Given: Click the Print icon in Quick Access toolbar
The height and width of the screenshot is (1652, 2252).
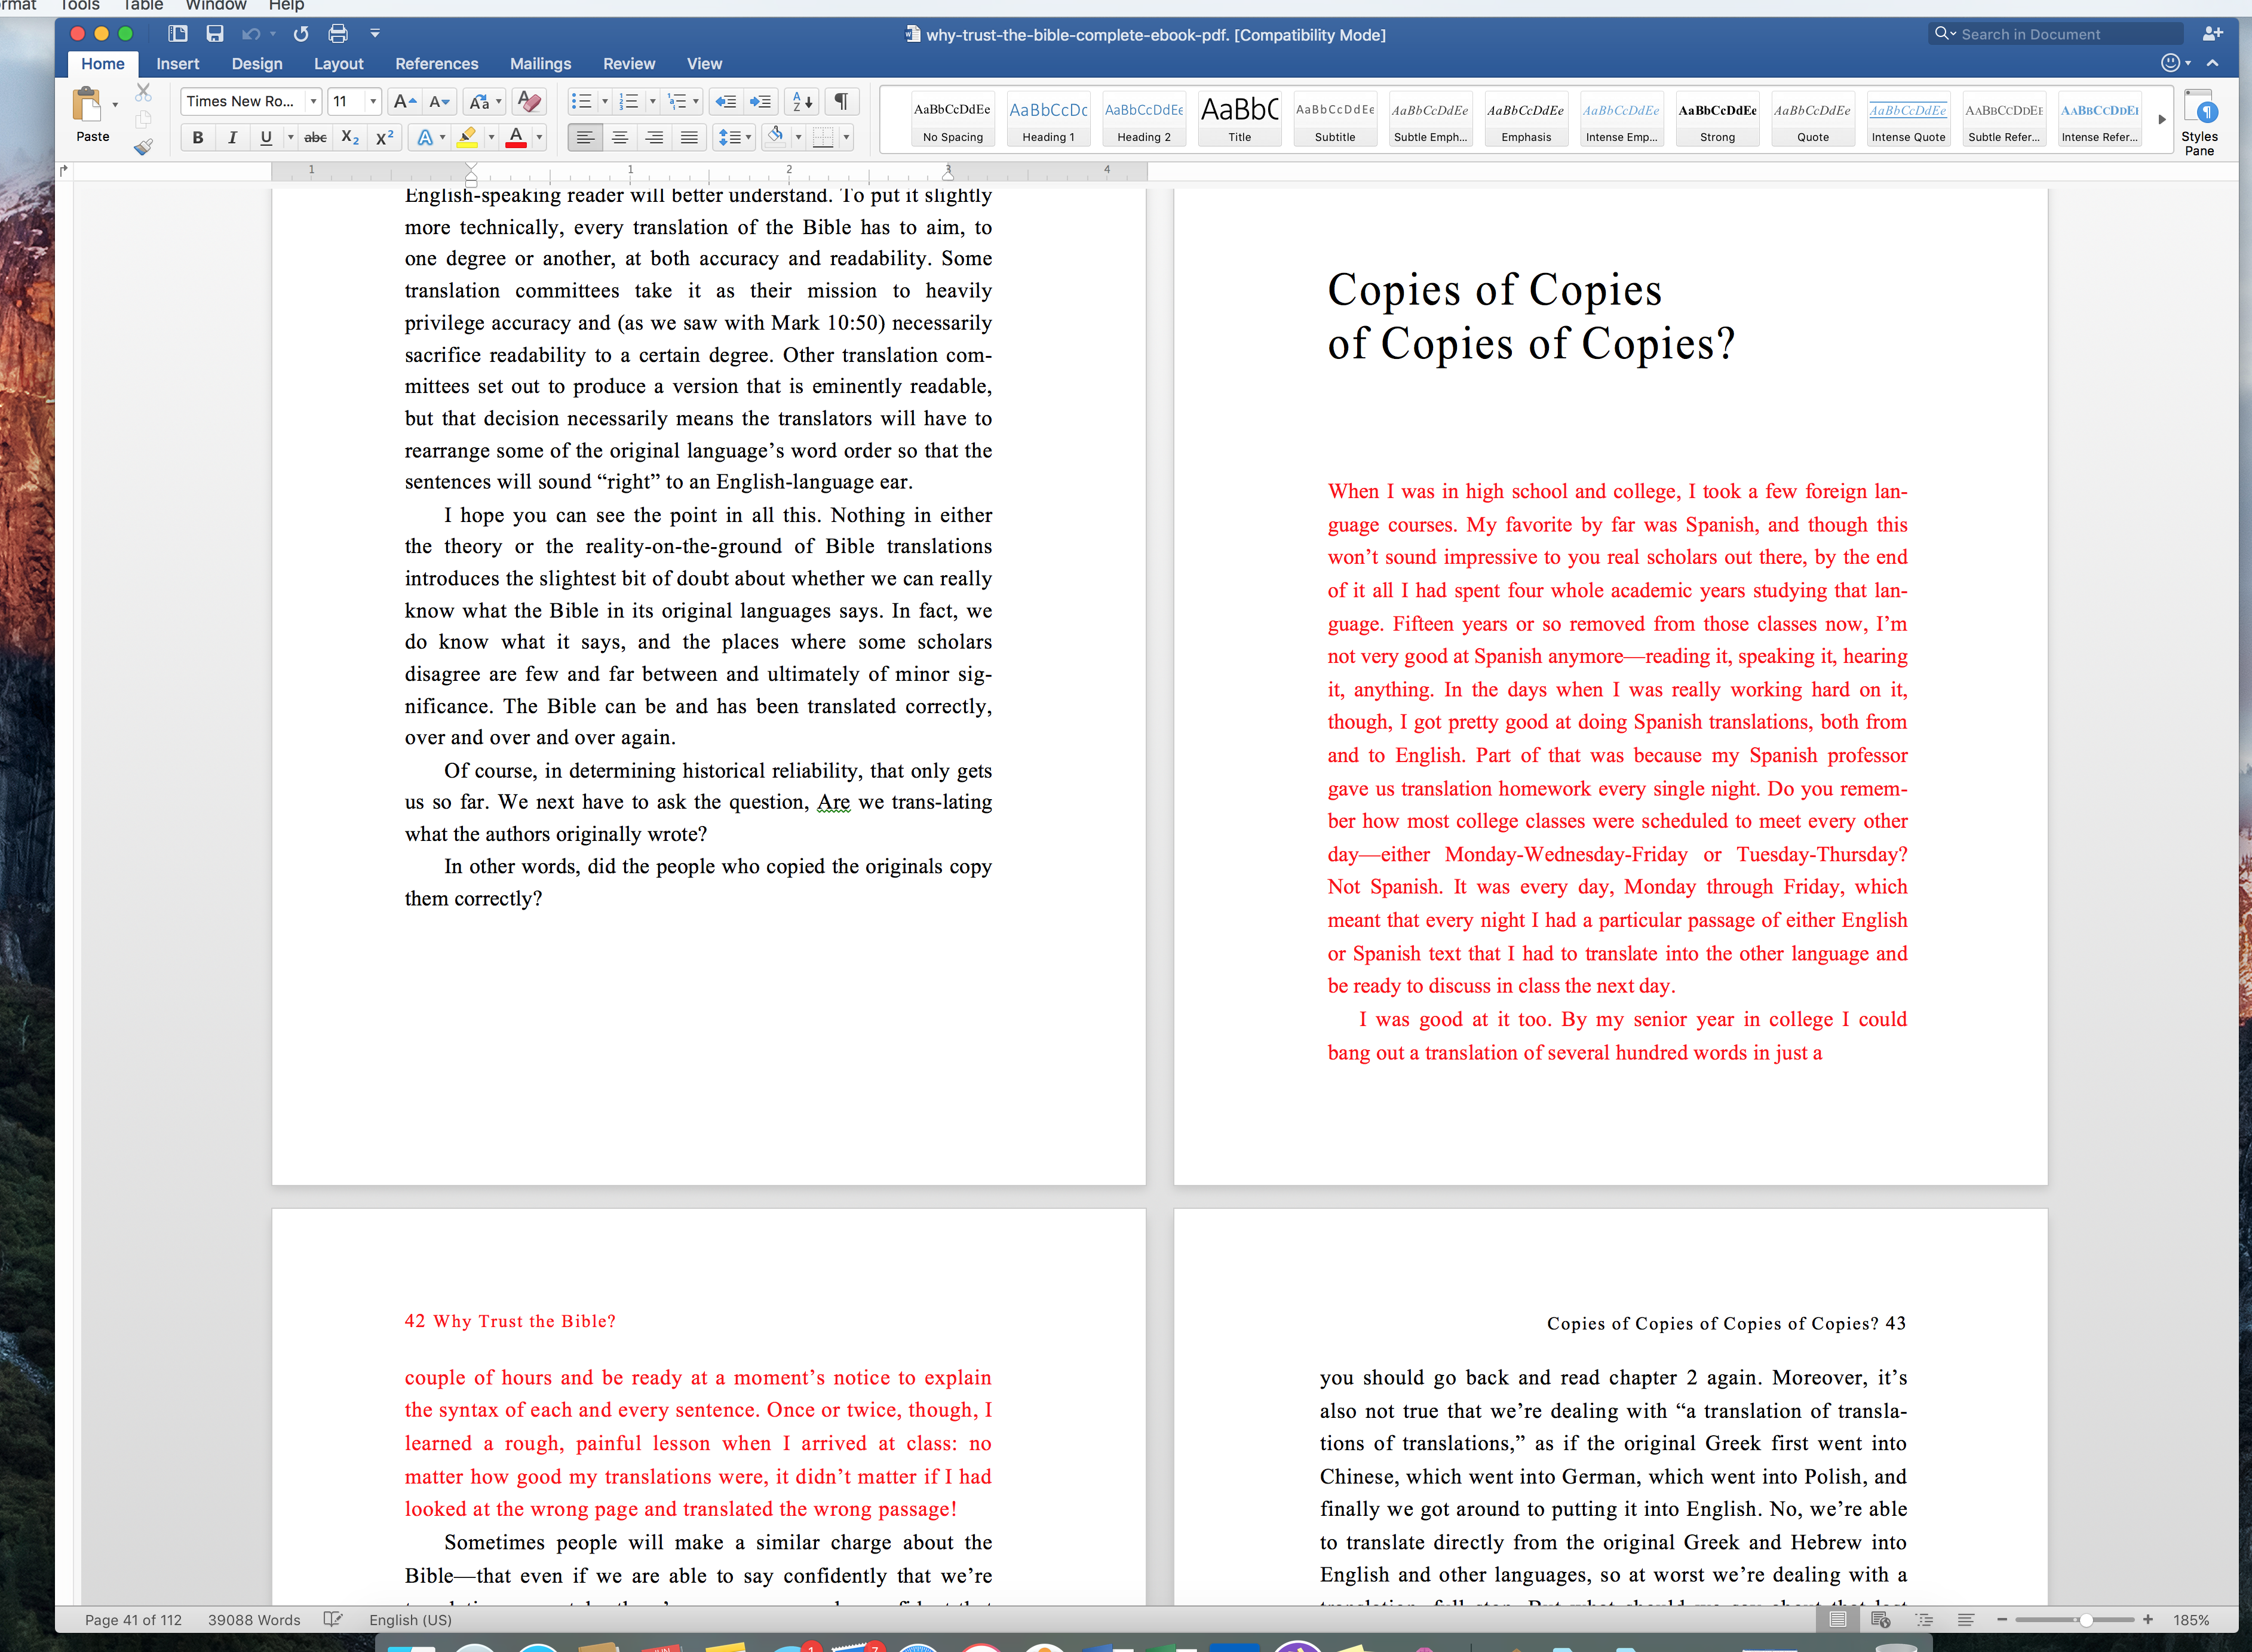Looking at the screenshot, I should [x=337, y=33].
